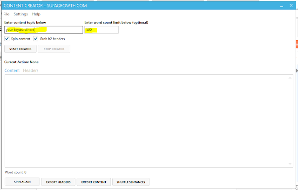Viewport: 298px width, 190px height.
Task: Uncheck the Grab h2 headers checkbox
Action: pyautogui.click(x=35, y=39)
